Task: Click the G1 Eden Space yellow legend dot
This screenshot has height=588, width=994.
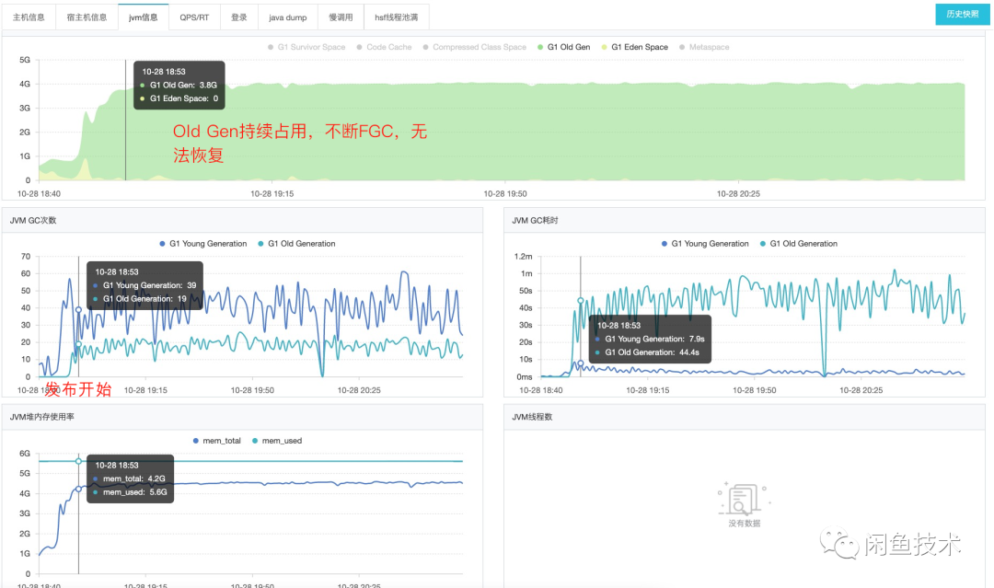Action: (x=604, y=47)
